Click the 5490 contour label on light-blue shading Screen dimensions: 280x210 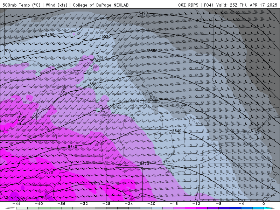[50, 35]
